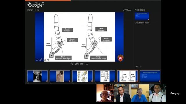This screenshot has width=186, height=104.
Task: Reset the presentation timer
Action: point(38,10)
